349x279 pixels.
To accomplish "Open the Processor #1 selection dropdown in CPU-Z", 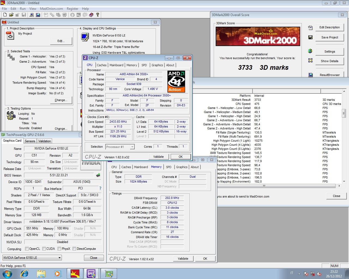I will 120,147.
